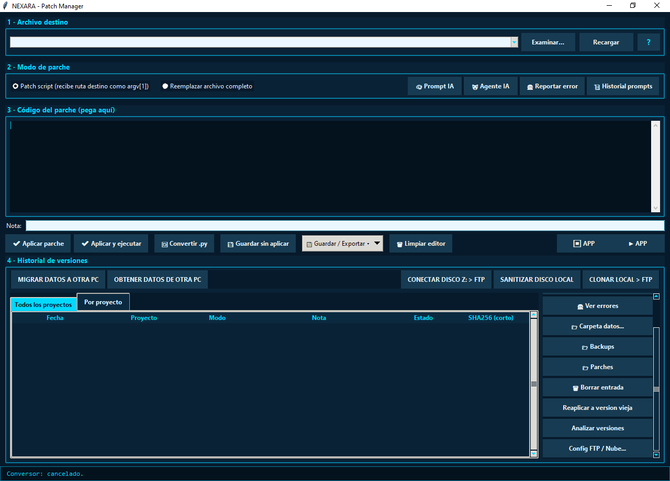The height and width of the screenshot is (481, 670).
Task: Click Reportar error button
Action: pos(552,86)
